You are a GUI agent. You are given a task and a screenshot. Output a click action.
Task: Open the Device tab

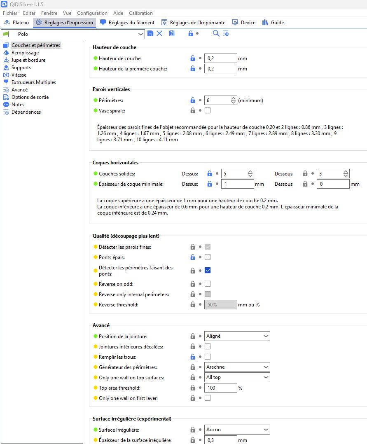point(244,23)
